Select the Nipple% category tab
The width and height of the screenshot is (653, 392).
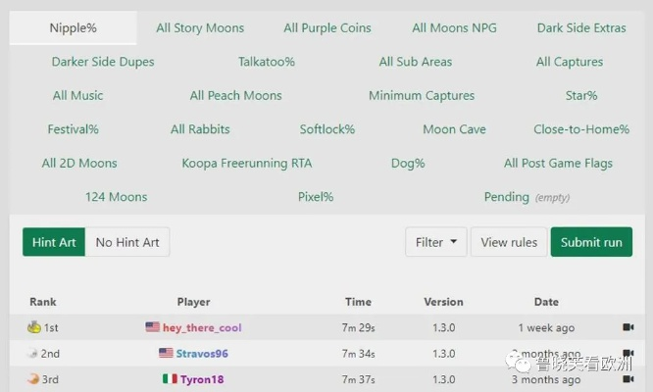click(x=74, y=27)
